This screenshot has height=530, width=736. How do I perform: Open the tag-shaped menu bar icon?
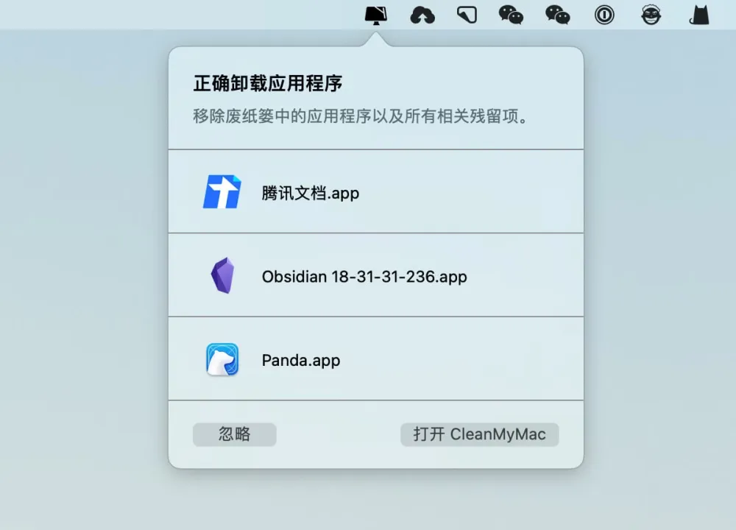[x=467, y=15]
